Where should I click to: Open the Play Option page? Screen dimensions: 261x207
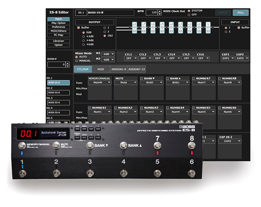[x=58, y=23]
